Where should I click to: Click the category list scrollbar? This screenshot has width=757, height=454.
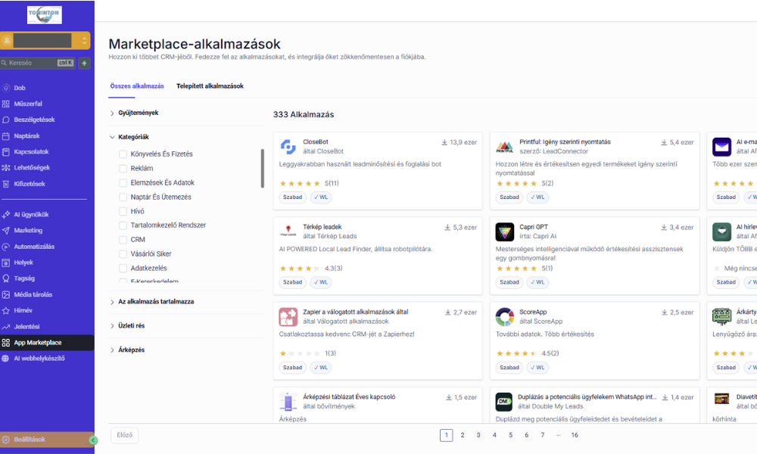263,168
